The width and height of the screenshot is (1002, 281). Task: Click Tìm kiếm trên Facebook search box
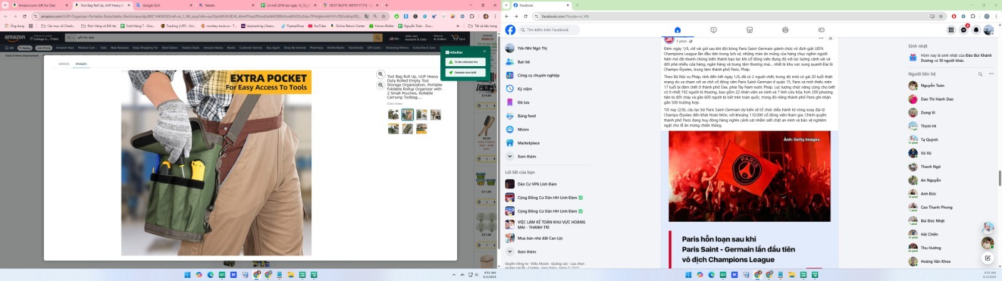pyautogui.click(x=549, y=30)
